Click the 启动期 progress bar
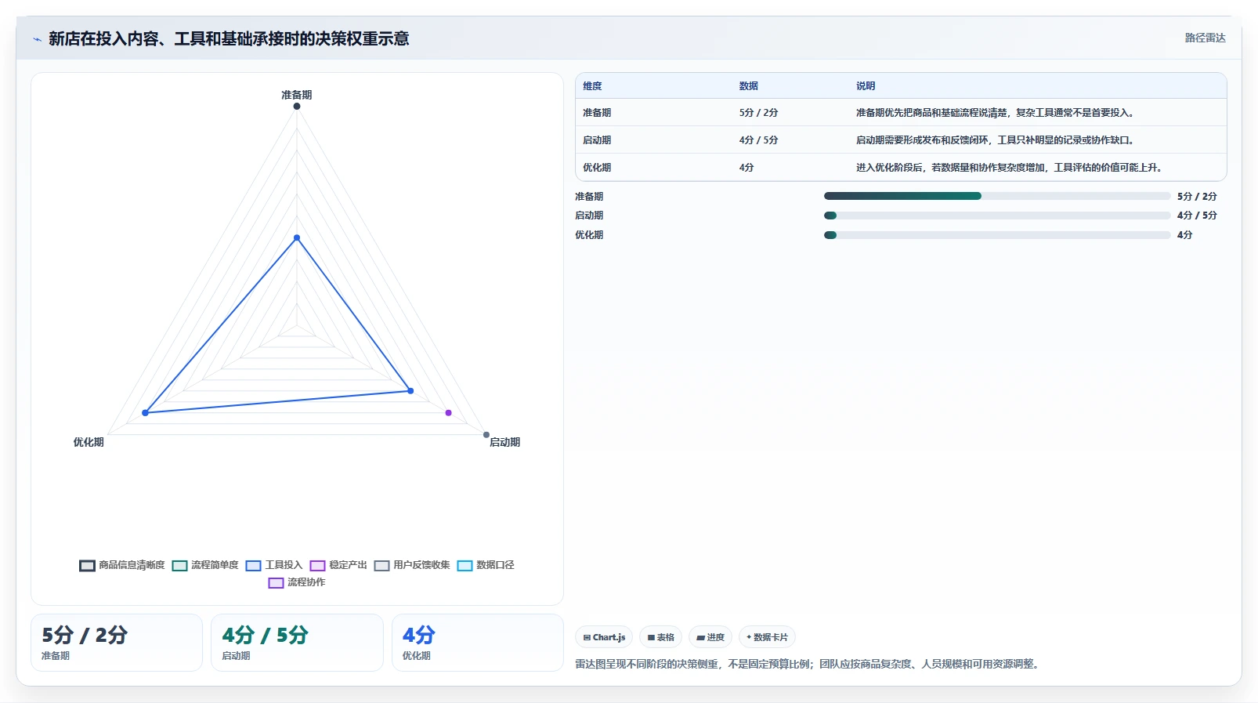Image resolution: width=1258 pixels, height=703 pixels. (x=997, y=216)
